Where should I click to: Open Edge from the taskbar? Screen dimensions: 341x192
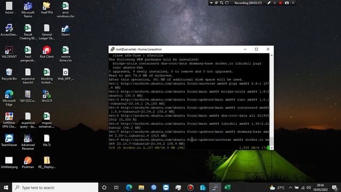[129, 187]
